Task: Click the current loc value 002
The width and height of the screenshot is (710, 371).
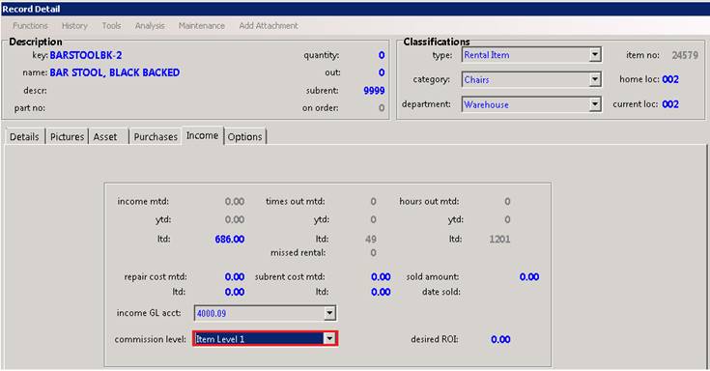Action: click(670, 104)
